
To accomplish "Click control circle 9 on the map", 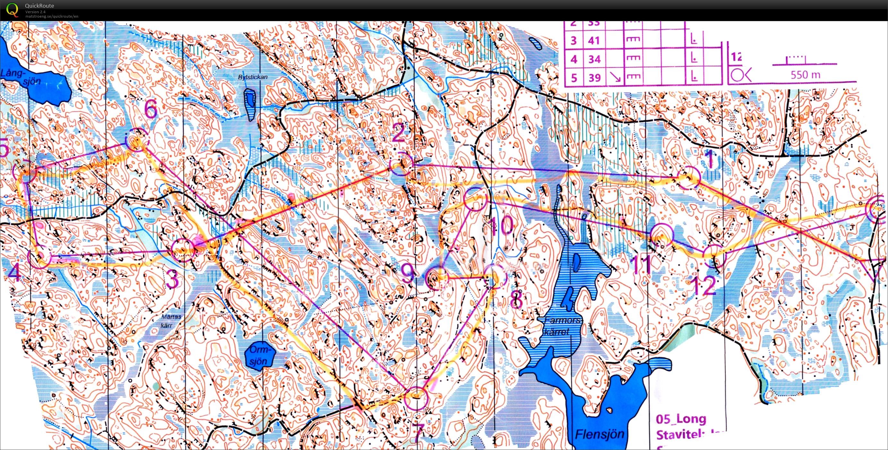I will tap(437, 278).
